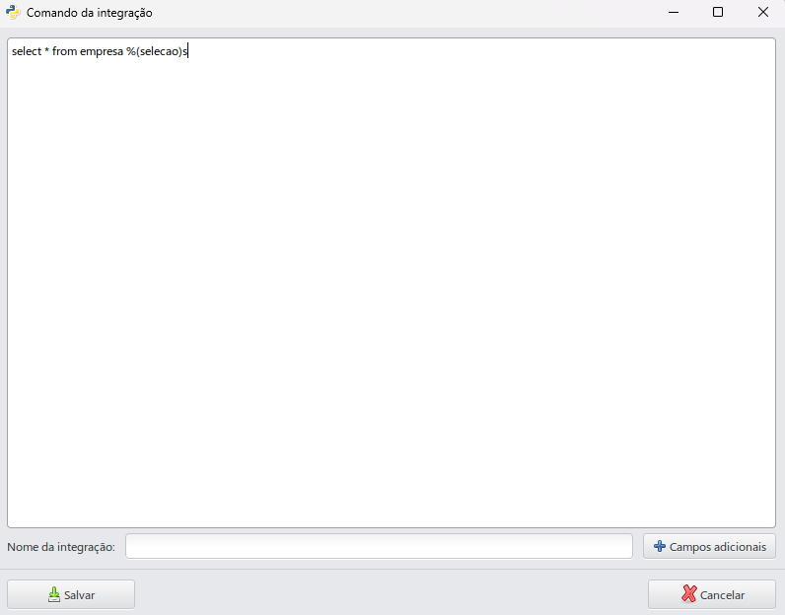The width and height of the screenshot is (785, 615).
Task: Click the 'Comando da integração' window title
Action: (x=89, y=13)
